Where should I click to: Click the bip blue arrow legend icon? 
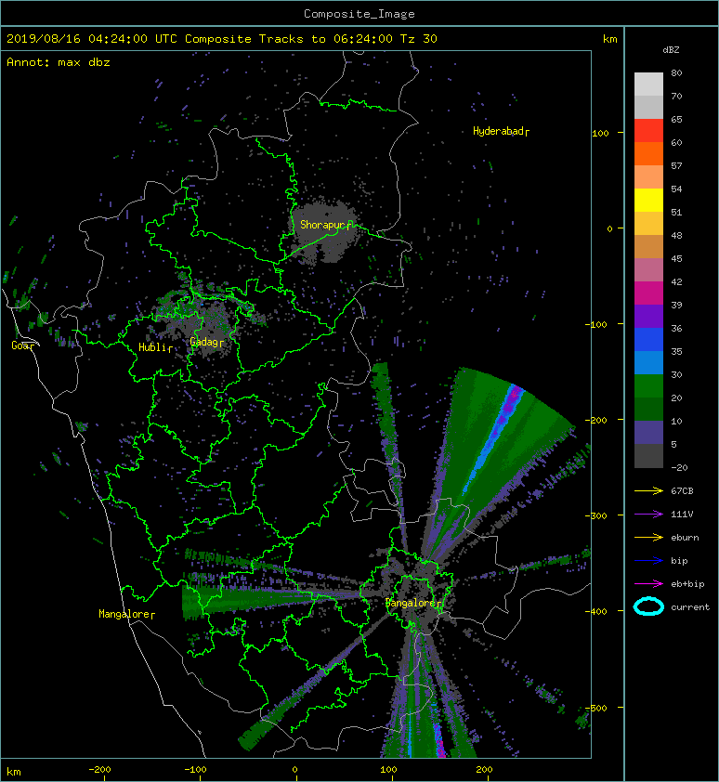648,561
